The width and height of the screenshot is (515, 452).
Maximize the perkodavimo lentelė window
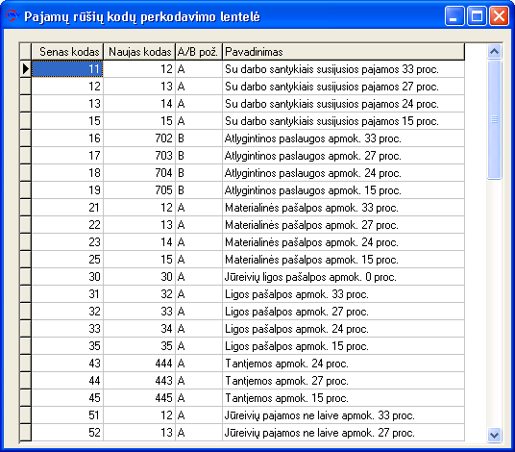(477, 15)
